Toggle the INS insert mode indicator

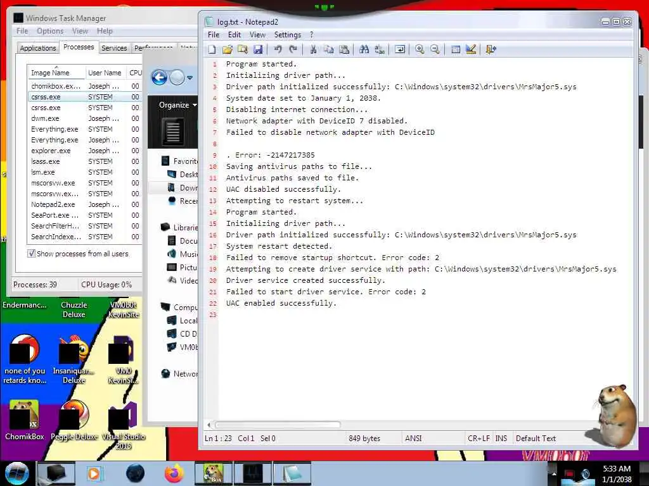click(x=501, y=438)
